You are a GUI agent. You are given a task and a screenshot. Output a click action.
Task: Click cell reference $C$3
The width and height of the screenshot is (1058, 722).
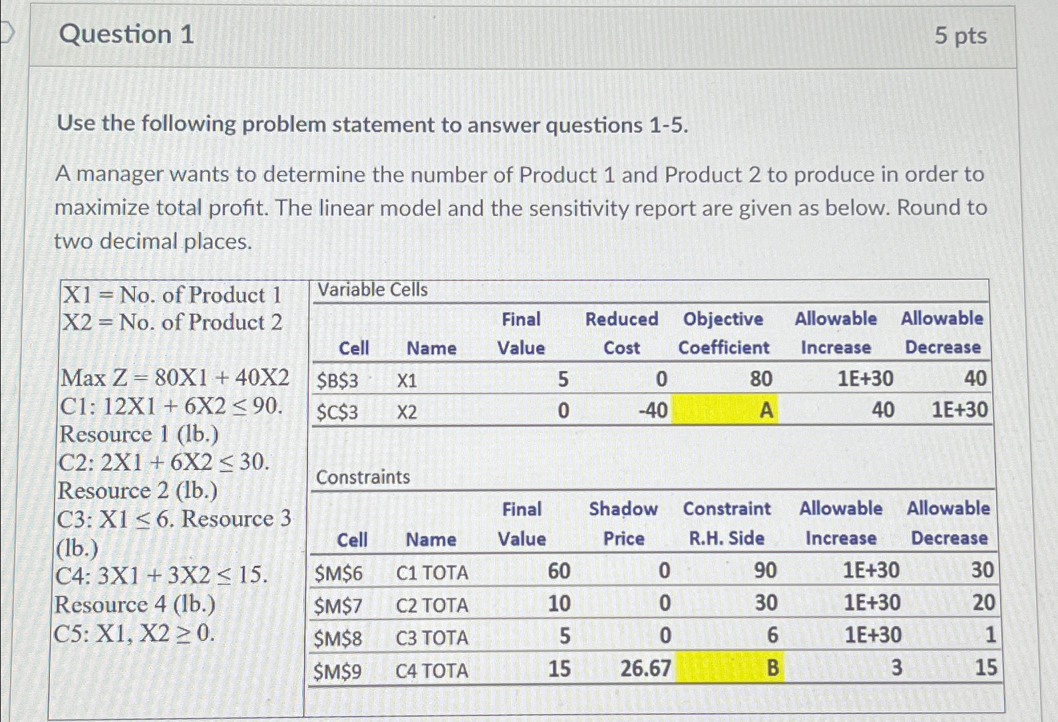[337, 412]
